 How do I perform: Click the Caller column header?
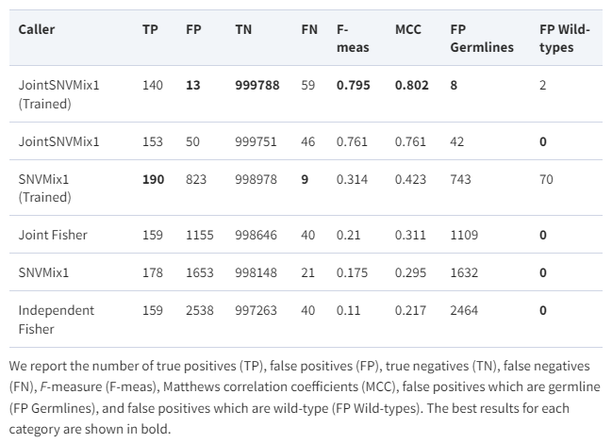click(37, 29)
